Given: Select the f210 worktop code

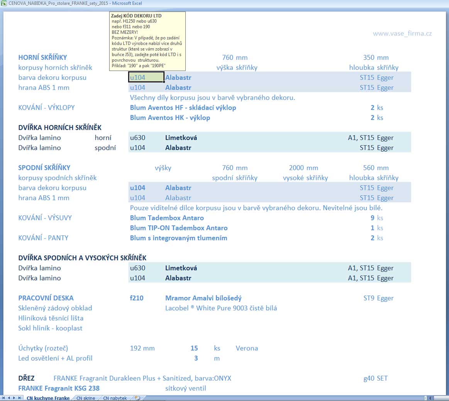Looking at the screenshot, I should (x=137, y=298).
